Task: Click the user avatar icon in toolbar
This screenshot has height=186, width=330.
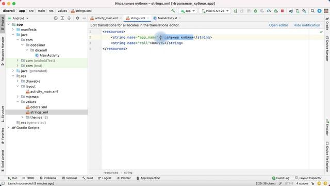Action: 326,11
